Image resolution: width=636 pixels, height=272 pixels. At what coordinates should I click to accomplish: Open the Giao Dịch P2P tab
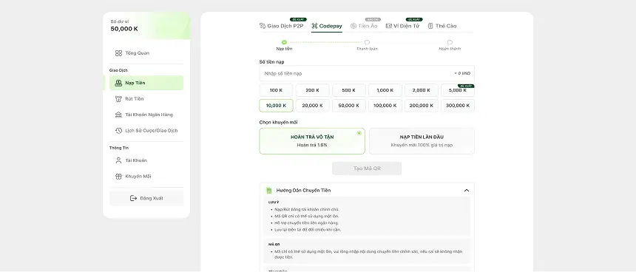point(281,26)
